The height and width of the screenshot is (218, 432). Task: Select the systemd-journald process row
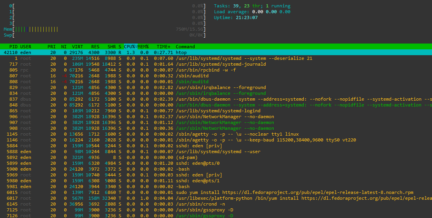(x=216, y=64)
